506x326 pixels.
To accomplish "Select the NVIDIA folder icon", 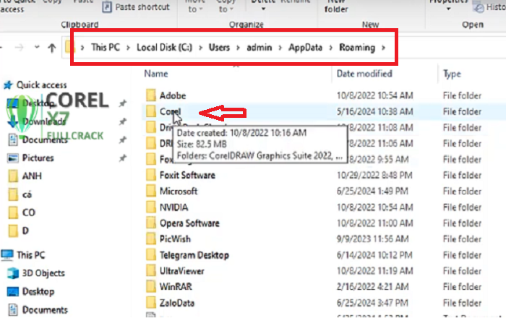I will click(x=150, y=207).
